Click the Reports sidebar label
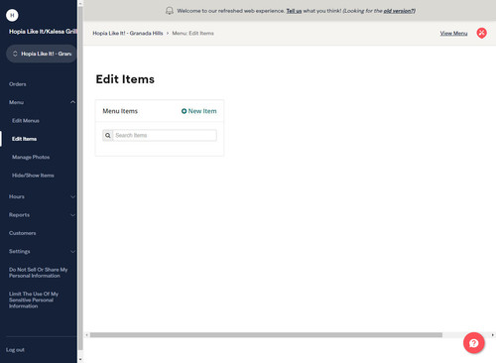Screen dimensions: 496x363 [x=19, y=215]
